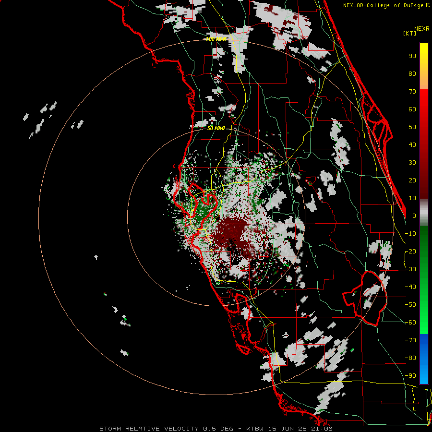Select the 20 value on the velocity scale
The image size is (432, 432).
412,180
